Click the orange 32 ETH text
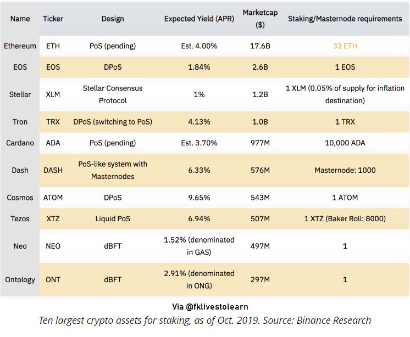The width and height of the screenshot is (410, 337). pyautogui.click(x=345, y=46)
